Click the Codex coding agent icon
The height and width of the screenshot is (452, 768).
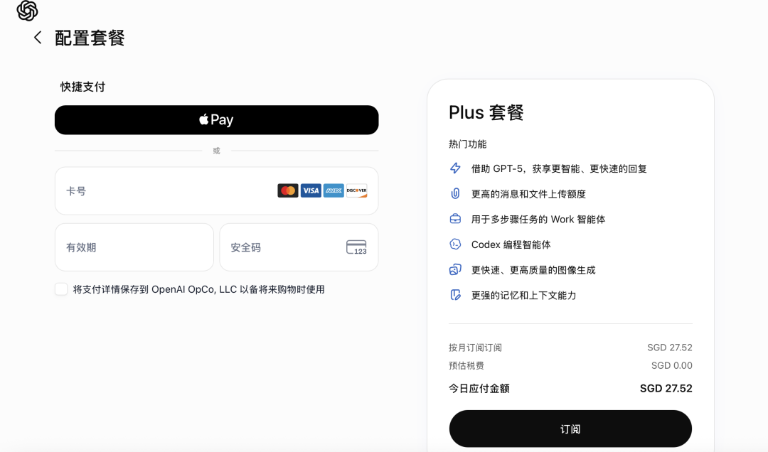456,244
